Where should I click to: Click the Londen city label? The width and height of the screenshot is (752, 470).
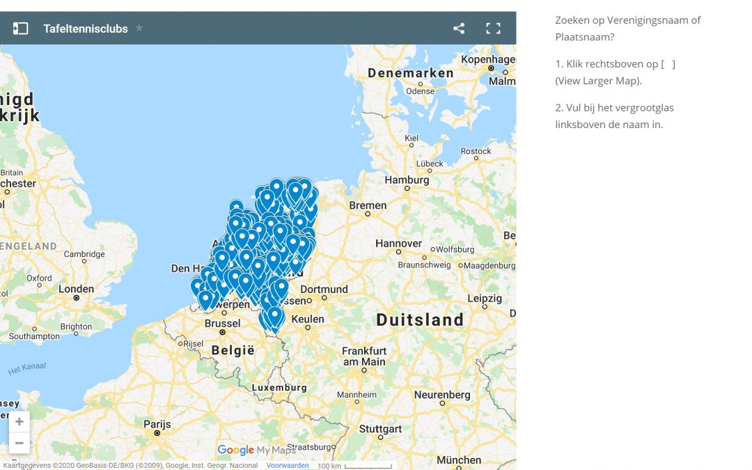click(x=77, y=289)
